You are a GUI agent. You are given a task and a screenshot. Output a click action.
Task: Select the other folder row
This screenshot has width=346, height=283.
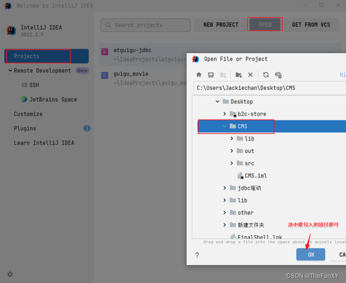[x=269, y=212]
